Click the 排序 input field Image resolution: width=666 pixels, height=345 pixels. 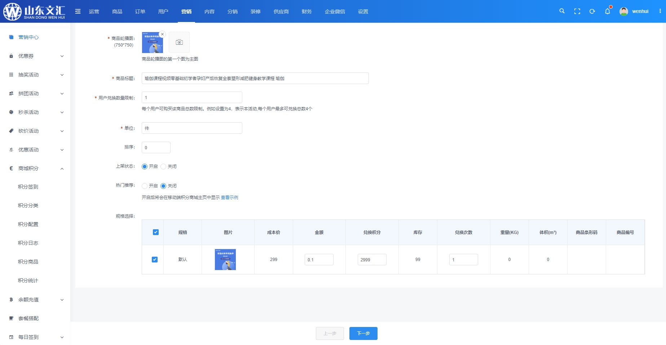[156, 147]
